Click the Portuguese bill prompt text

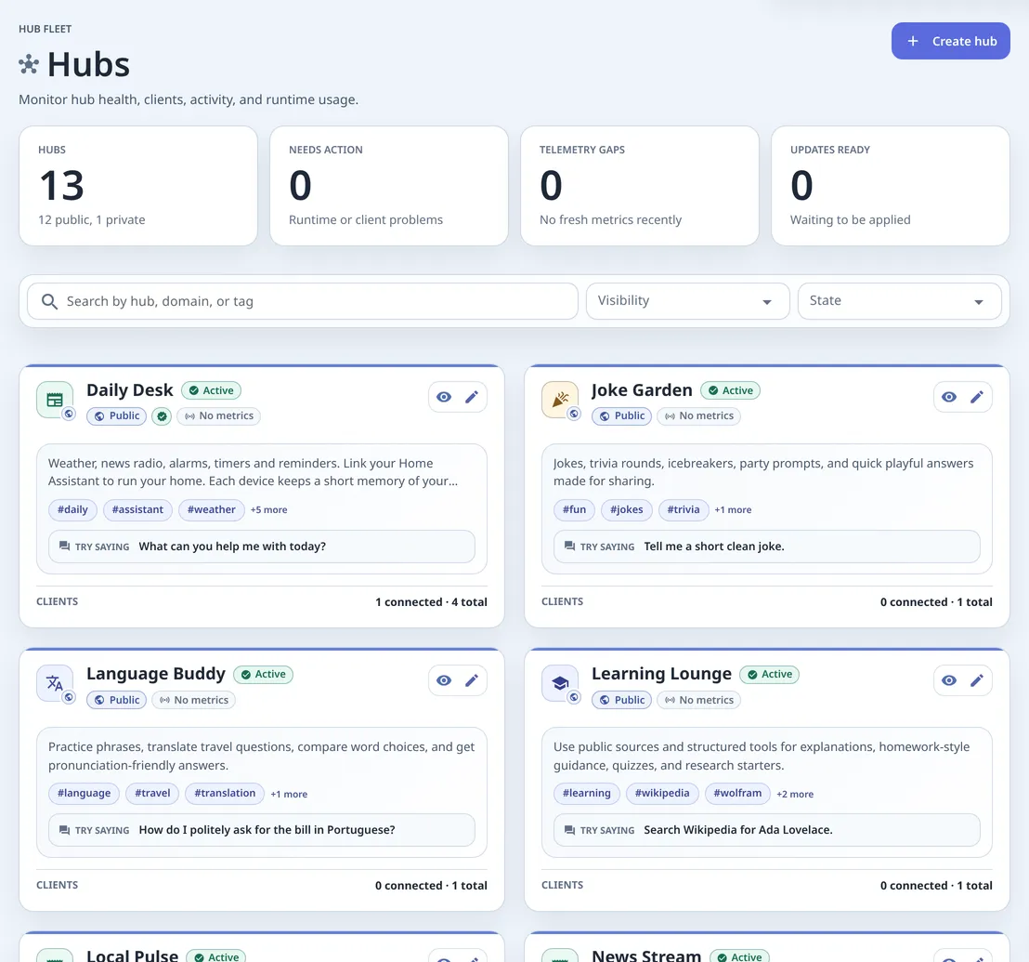[267, 830]
